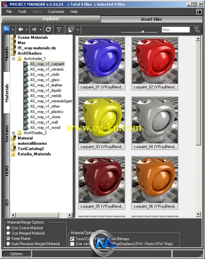Choose the Use Scene Material radio option

[8, 227]
